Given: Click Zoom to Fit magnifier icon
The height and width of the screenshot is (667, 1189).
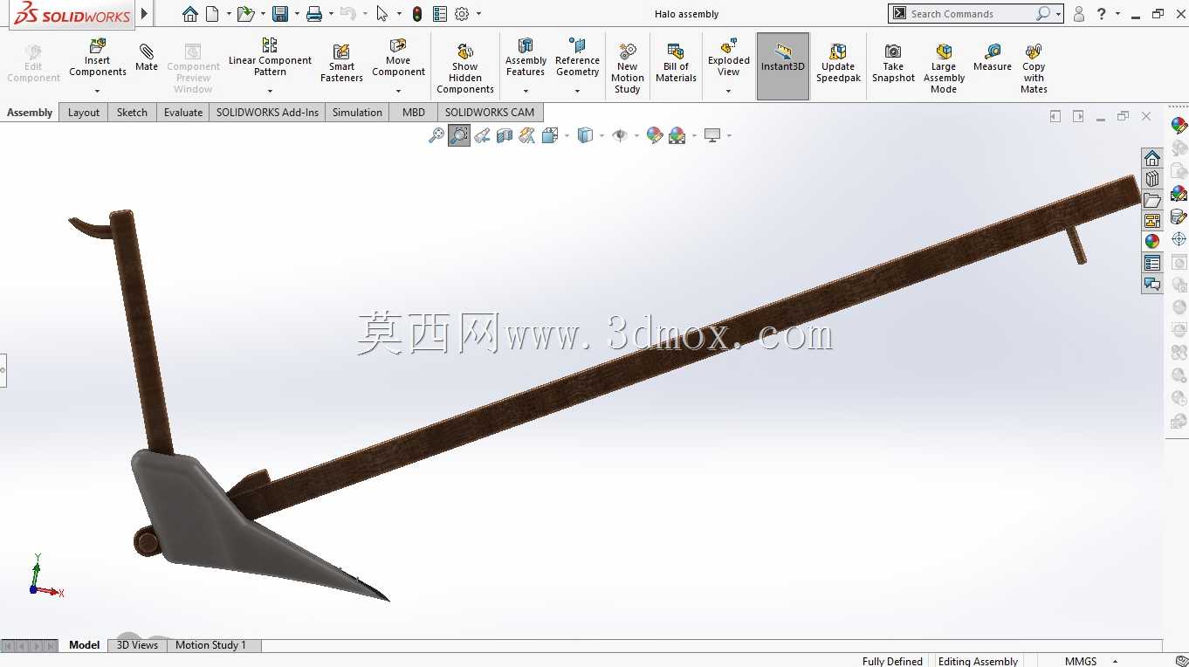Looking at the screenshot, I should coord(436,135).
